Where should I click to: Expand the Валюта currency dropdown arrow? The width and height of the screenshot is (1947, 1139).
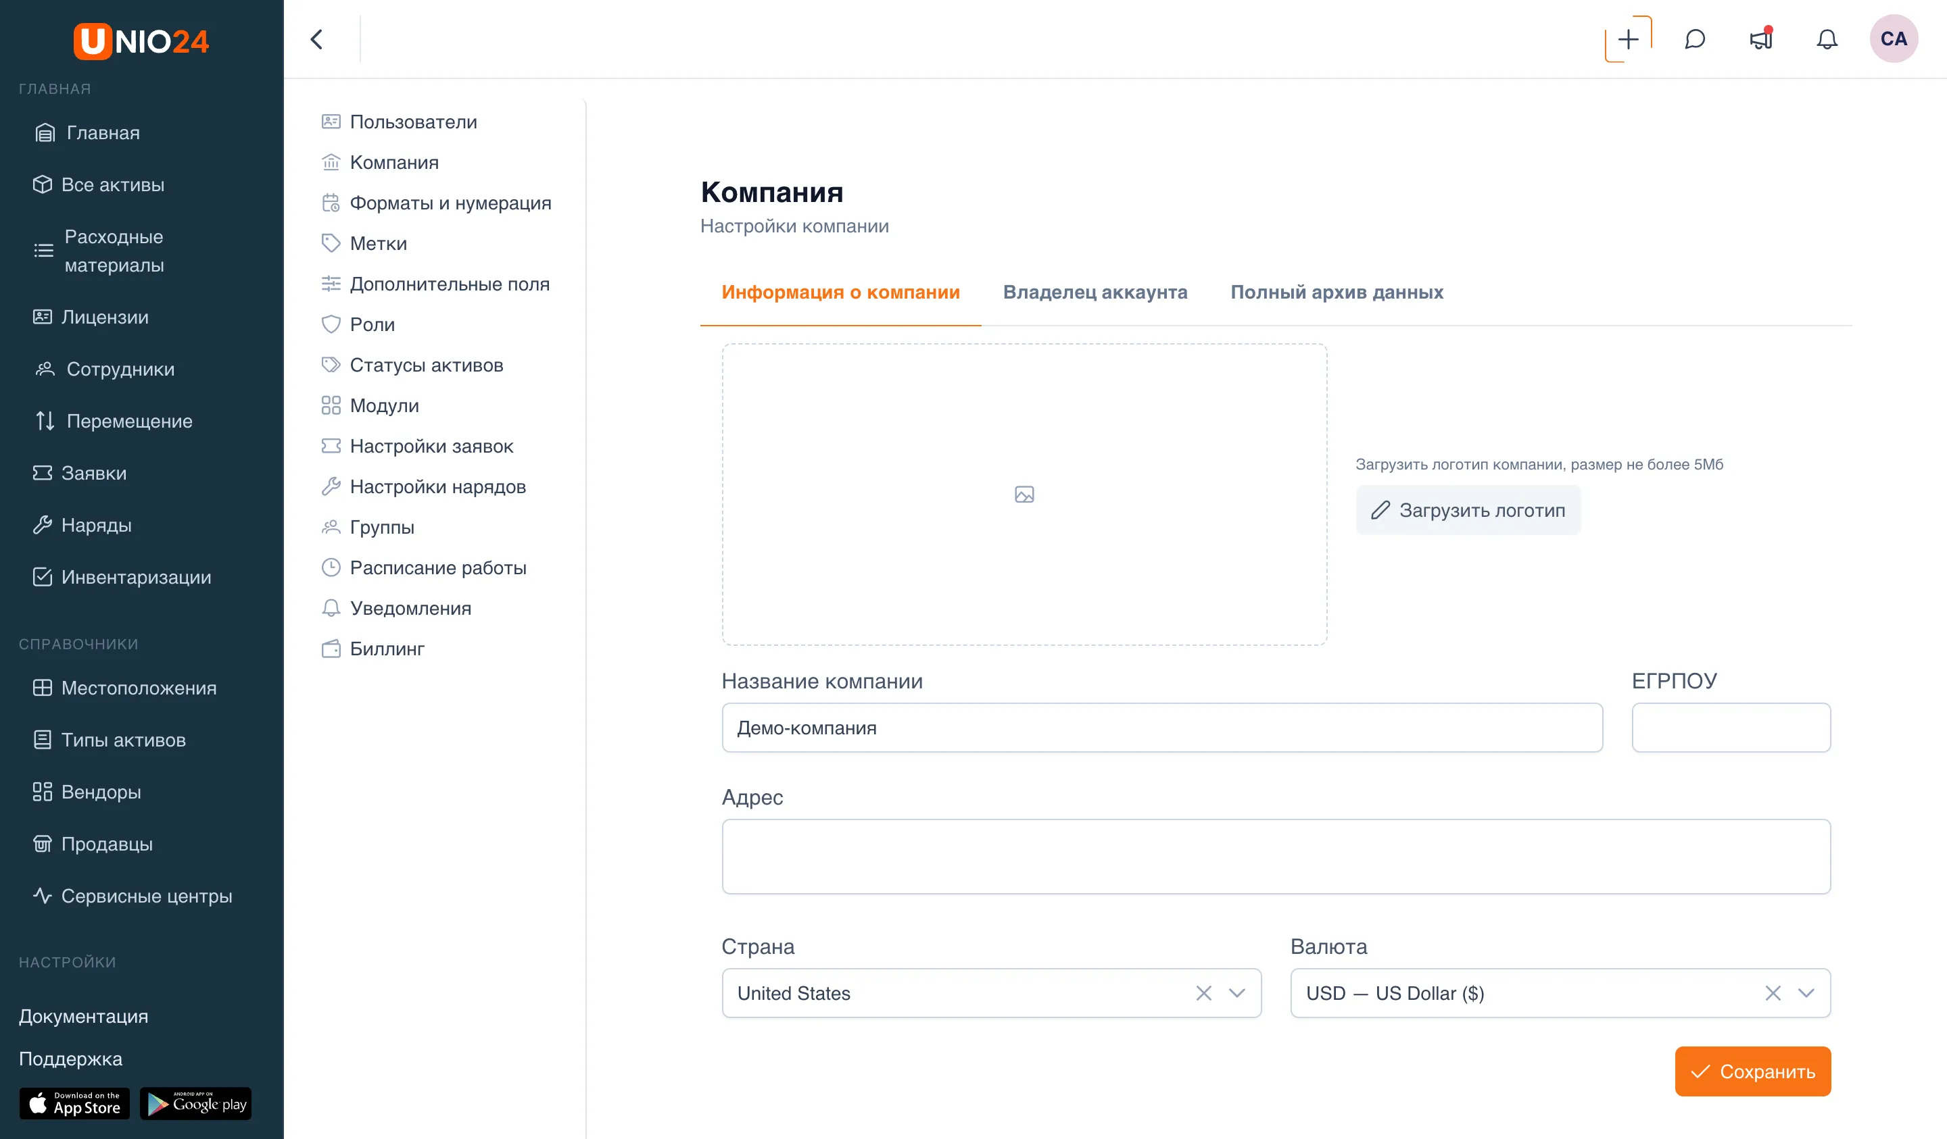1806,993
